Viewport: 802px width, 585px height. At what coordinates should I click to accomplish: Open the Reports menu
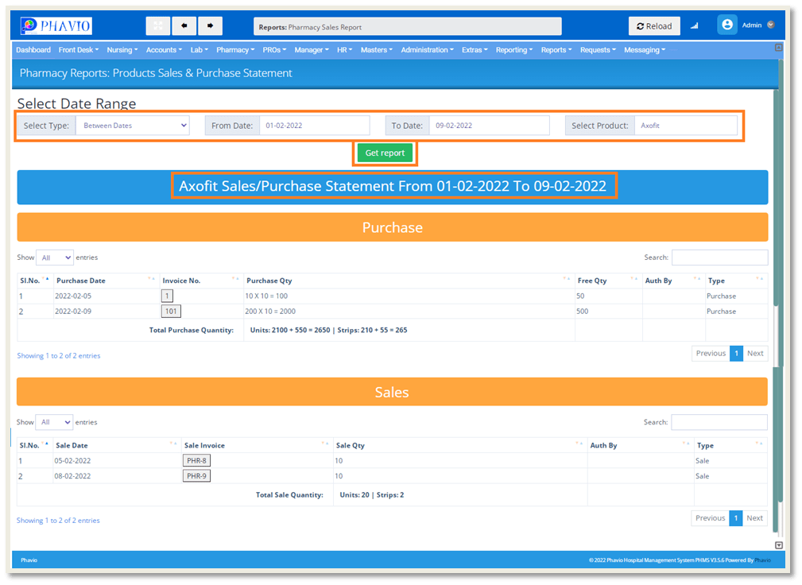pyautogui.click(x=556, y=49)
